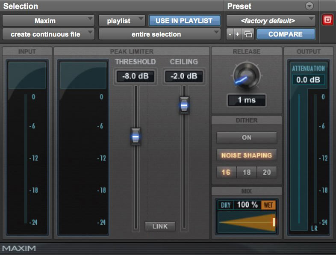Viewport: 336px width, 255px height.
Task: Click the DRY label in Mix
Action: (226, 205)
